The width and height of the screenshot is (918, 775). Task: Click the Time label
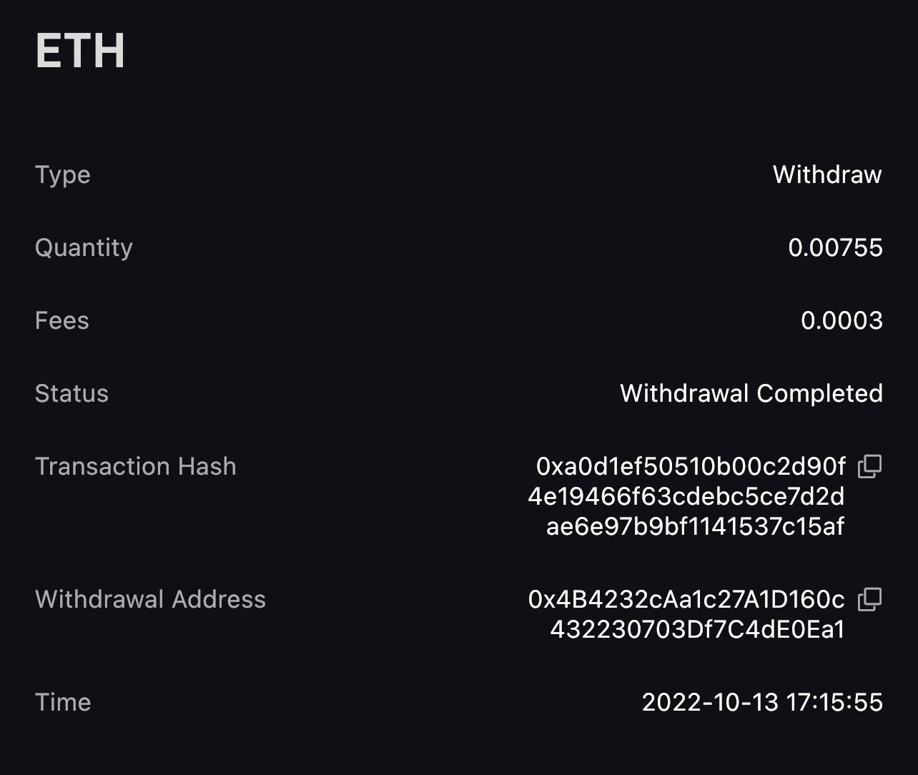point(63,702)
